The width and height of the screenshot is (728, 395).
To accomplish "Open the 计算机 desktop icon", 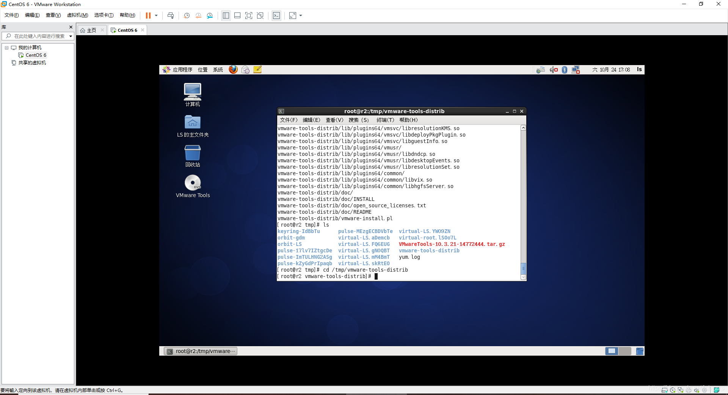I will point(193,95).
